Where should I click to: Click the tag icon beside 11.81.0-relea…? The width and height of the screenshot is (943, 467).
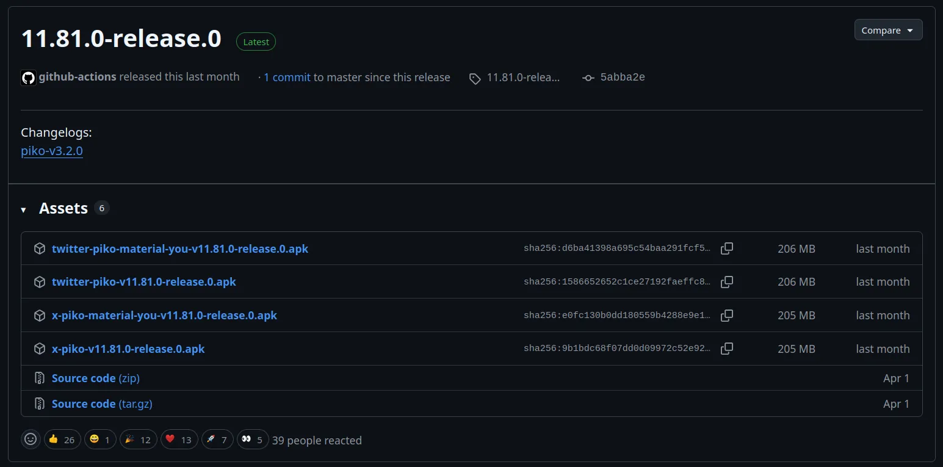[x=475, y=78]
